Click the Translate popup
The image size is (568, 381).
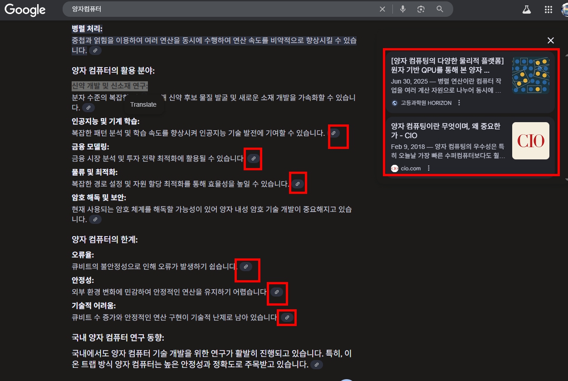tap(143, 104)
